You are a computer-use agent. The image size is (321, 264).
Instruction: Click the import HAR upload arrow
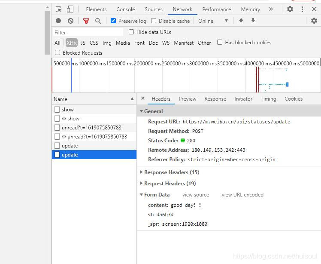pyautogui.click(x=241, y=21)
